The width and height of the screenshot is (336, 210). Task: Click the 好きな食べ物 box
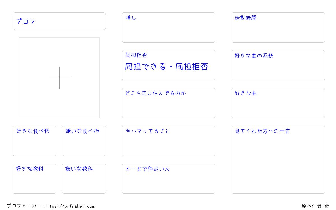click(x=34, y=141)
